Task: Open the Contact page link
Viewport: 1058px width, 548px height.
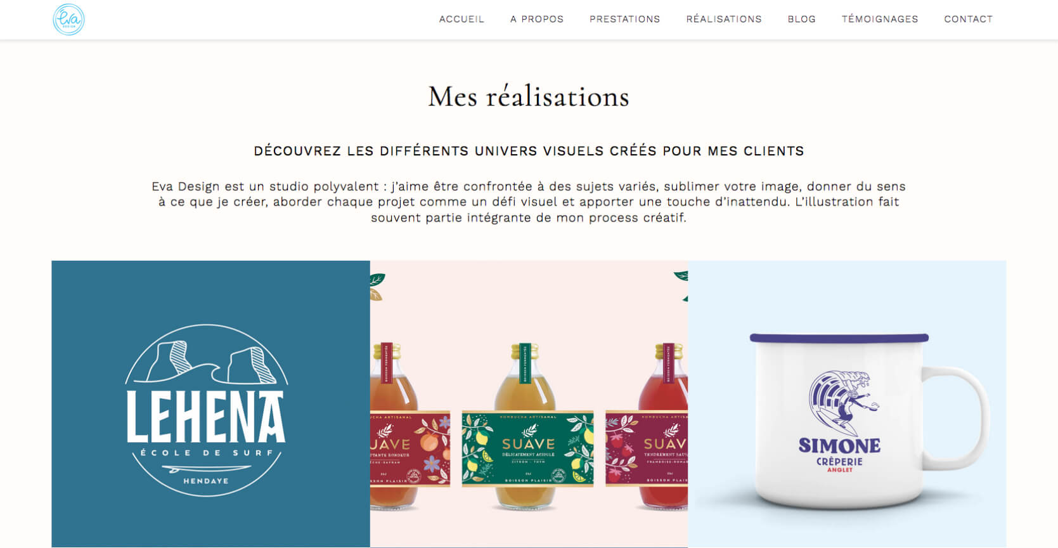Action: point(969,19)
